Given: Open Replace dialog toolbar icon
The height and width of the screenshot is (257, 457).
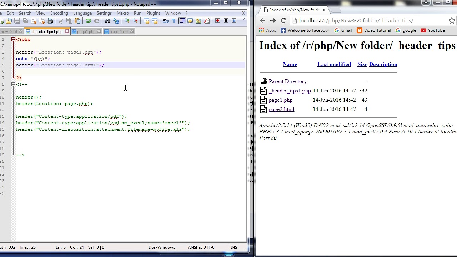Looking at the screenshot, I should tap(116, 21).
